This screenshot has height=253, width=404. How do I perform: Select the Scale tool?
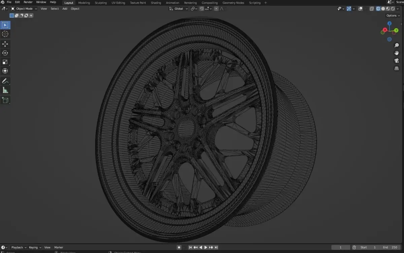[5, 62]
